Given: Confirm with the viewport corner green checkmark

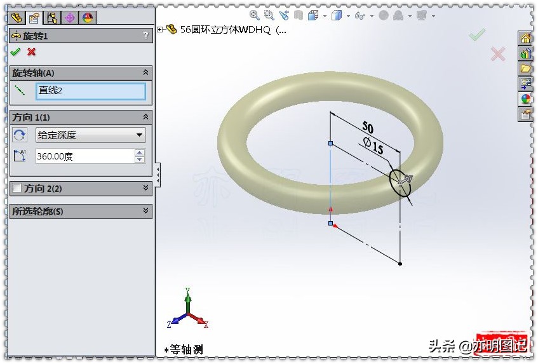Looking at the screenshot, I should (477, 34).
